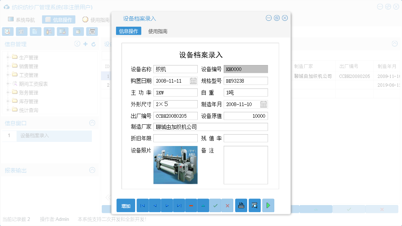This screenshot has height=226, width=402.
Task: Open the 购置日期 calendar picker
Action: 193,80
